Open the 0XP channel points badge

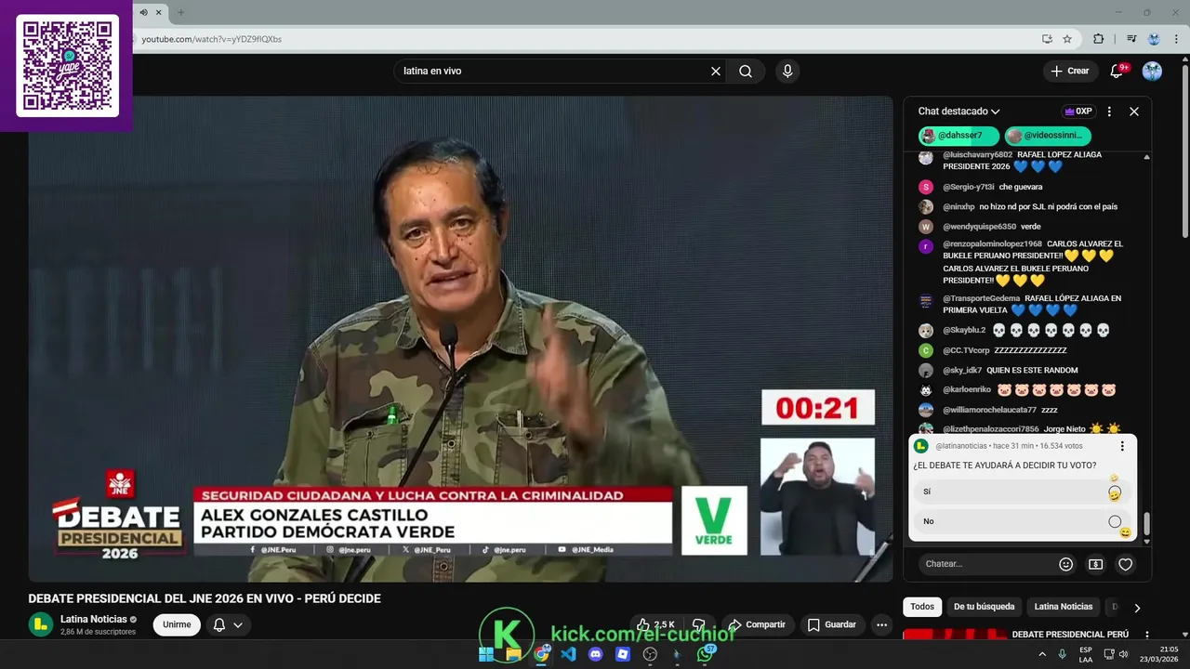1078,111
